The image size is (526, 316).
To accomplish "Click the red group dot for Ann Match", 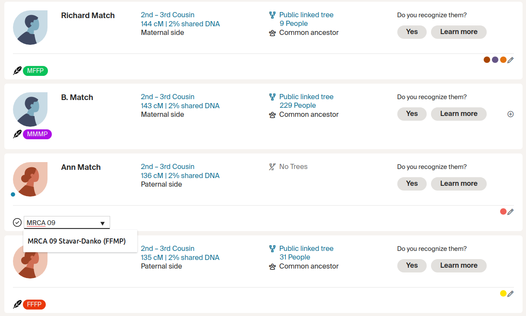I will coord(503,212).
